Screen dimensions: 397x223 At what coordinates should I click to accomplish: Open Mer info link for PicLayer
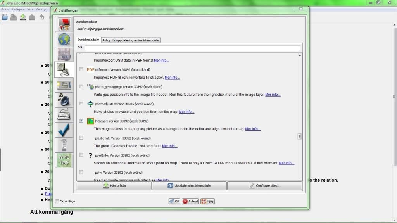(253, 129)
